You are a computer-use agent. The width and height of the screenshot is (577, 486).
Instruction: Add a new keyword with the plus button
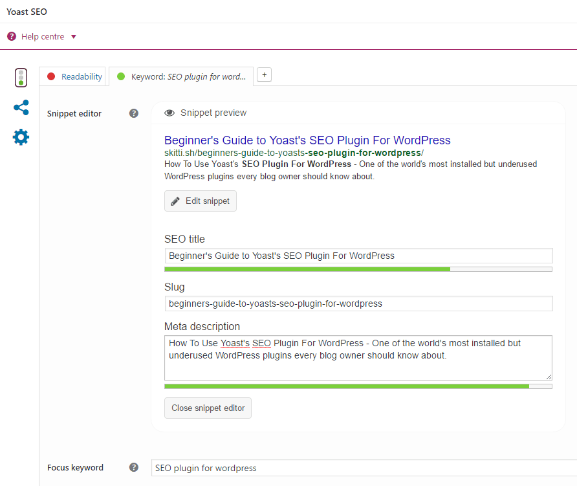[264, 74]
